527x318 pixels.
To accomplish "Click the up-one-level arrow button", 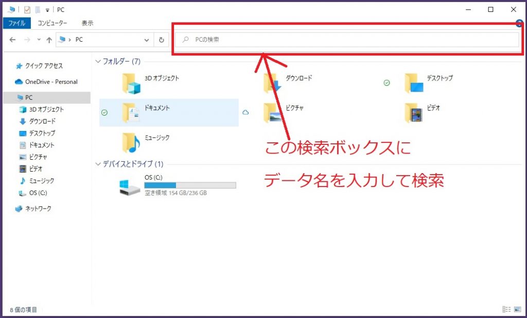I will tap(49, 40).
